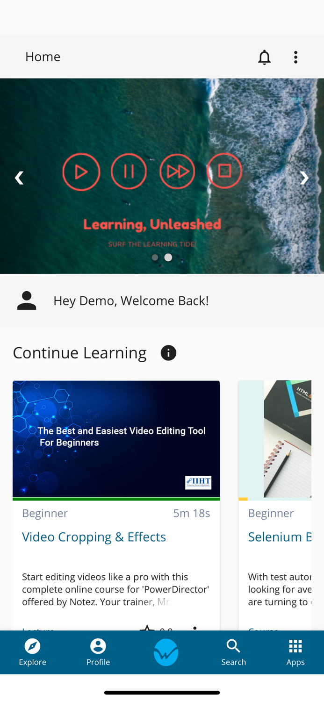324x701 pixels.
Task: Open the three-dot overflow menu
Action: [x=296, y=57]
